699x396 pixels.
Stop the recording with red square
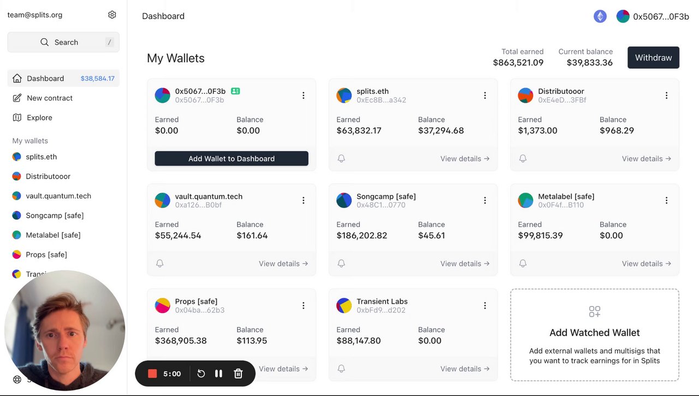(x=152, y=374)
